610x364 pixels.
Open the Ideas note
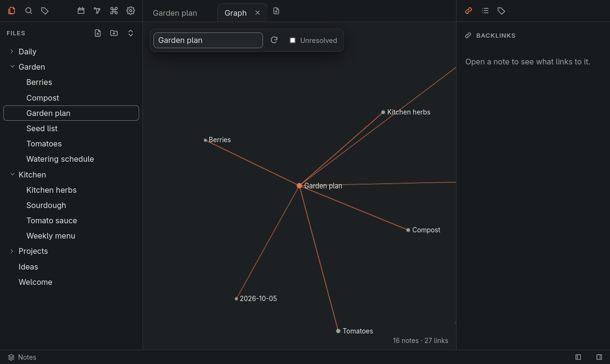[x=71, y=267]
